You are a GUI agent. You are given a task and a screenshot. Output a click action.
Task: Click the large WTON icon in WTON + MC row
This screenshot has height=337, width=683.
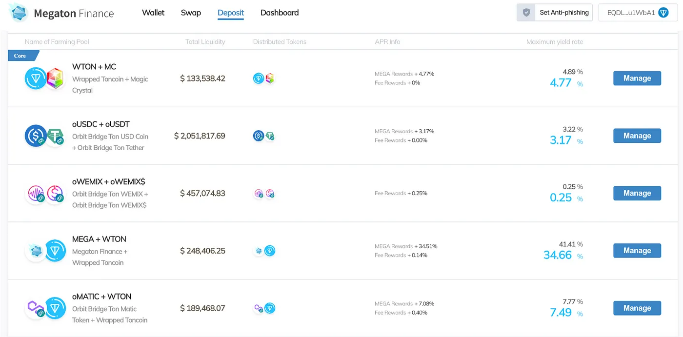(x=36, y=78)
